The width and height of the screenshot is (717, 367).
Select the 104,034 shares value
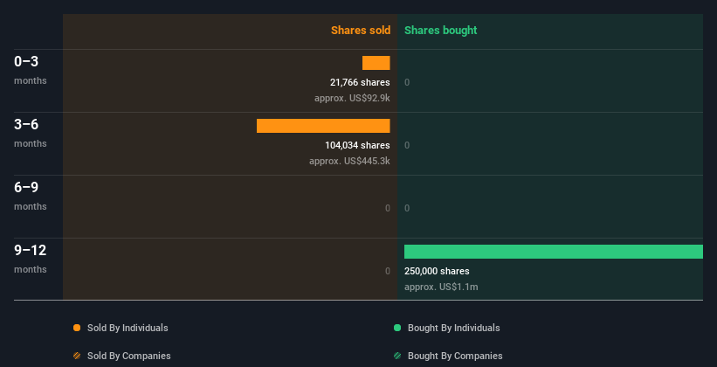(x=357, y=146)
